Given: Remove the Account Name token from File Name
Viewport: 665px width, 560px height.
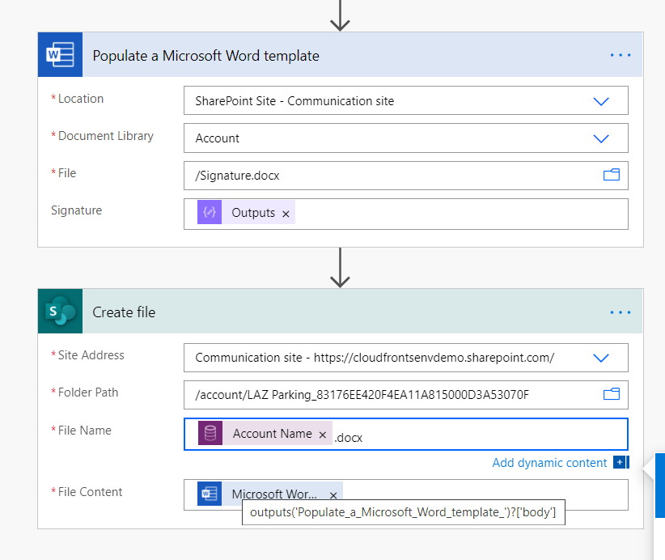Looking at the screenshot, I should point(323,435).
